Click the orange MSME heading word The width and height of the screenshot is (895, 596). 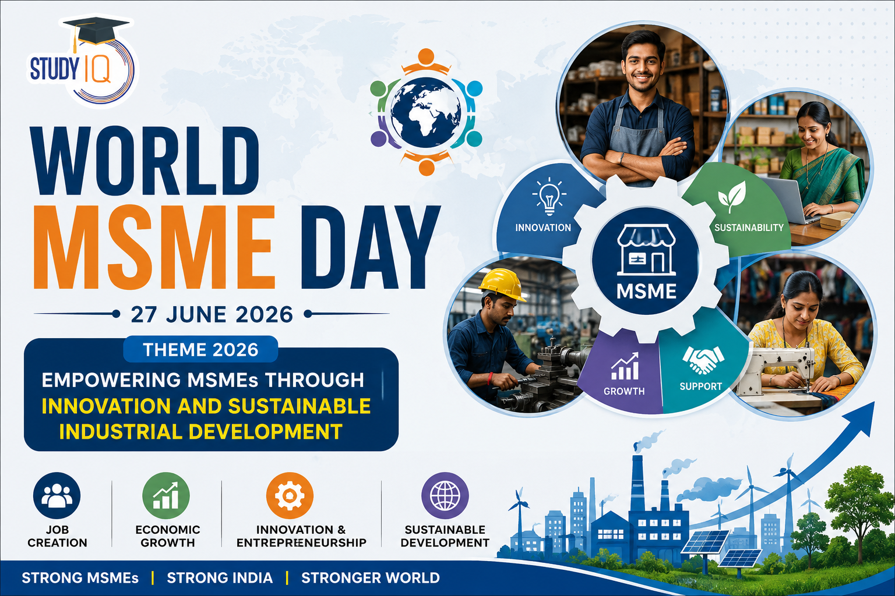pyautogui.click(x=154, y=247)
